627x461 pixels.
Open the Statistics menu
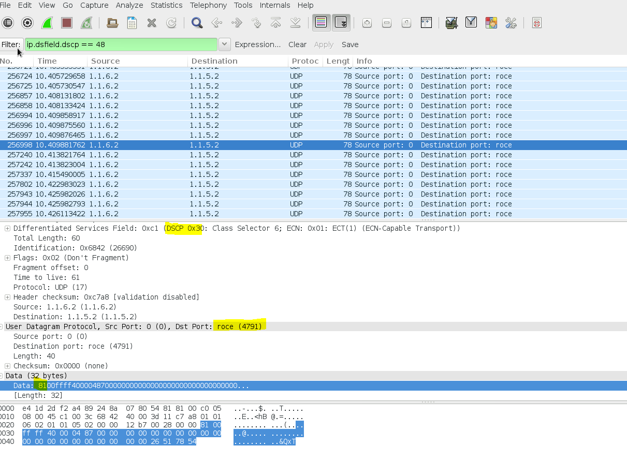(x=166, y=5)
